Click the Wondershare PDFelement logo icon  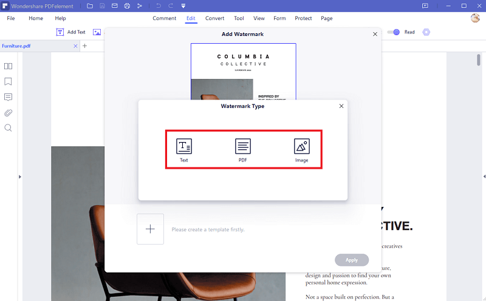5,6
